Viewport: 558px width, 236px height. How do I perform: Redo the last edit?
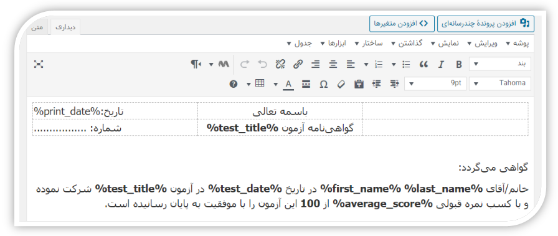point(245,64)
